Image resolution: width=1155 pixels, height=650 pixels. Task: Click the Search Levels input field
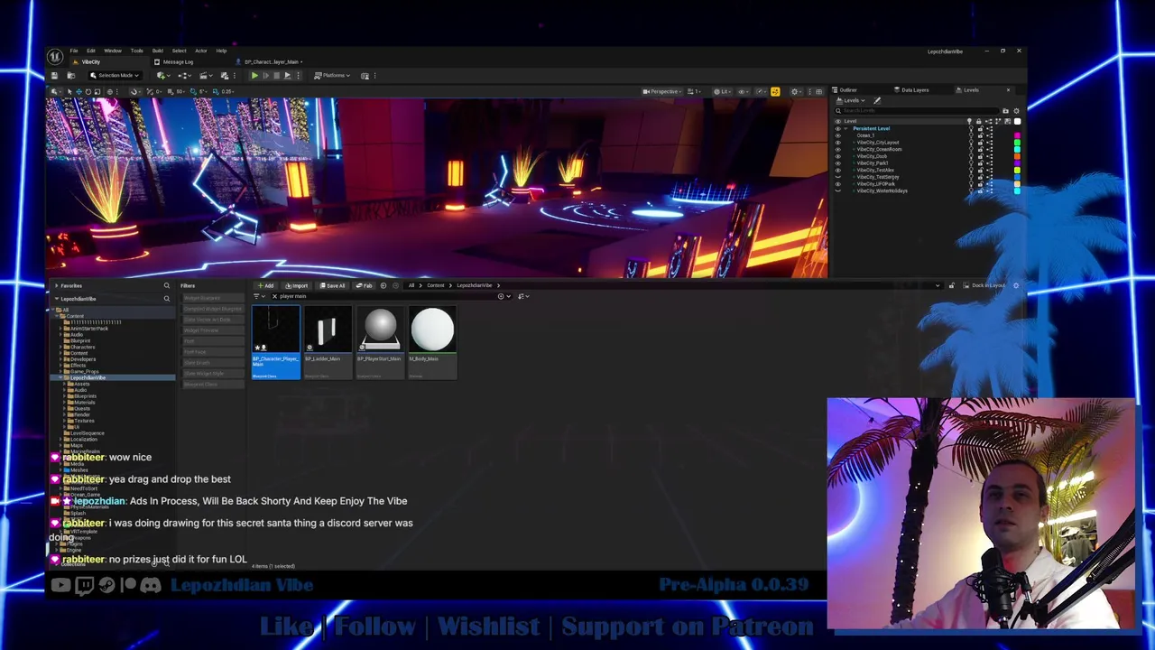tap(918, 111)
